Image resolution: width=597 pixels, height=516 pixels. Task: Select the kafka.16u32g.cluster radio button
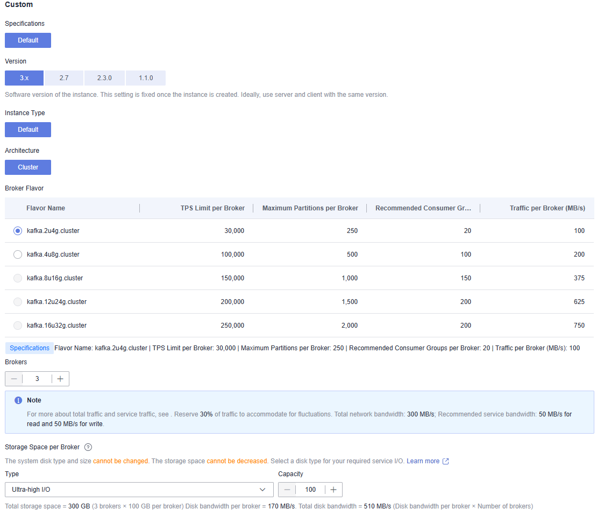tap(18, 326)
